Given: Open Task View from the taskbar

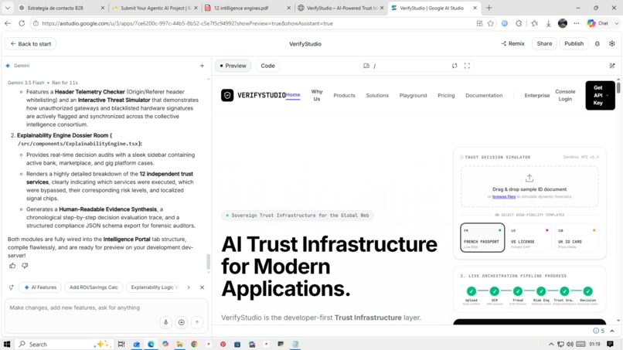Looking at the screenshot, I should pyautogui.click(x=121, y=344).
